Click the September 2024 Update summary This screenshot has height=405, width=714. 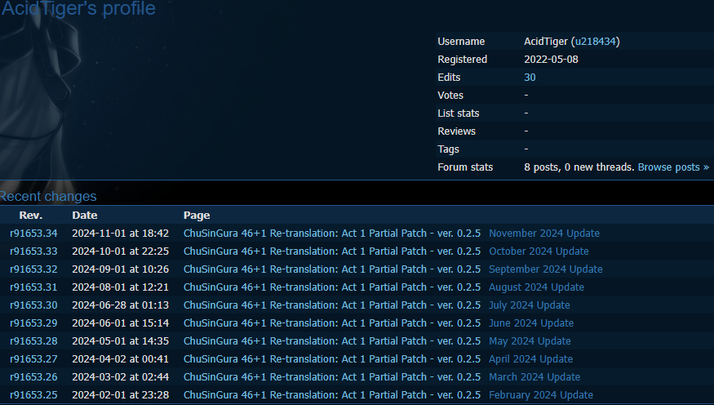coord(546,269)
